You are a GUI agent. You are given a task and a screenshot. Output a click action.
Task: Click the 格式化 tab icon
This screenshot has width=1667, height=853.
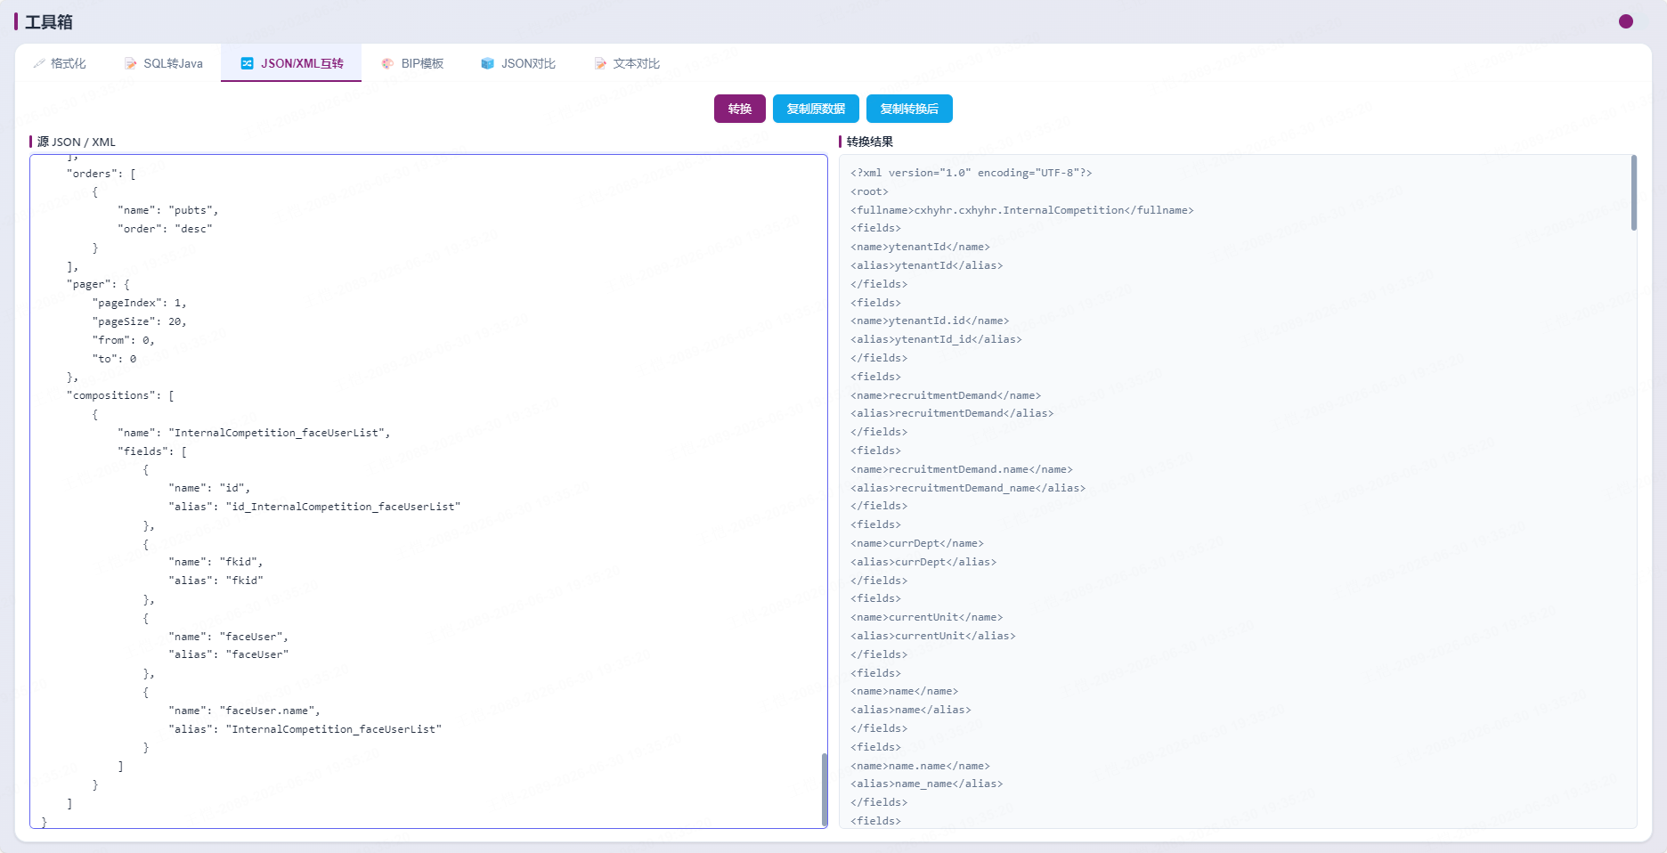[39, 63]
